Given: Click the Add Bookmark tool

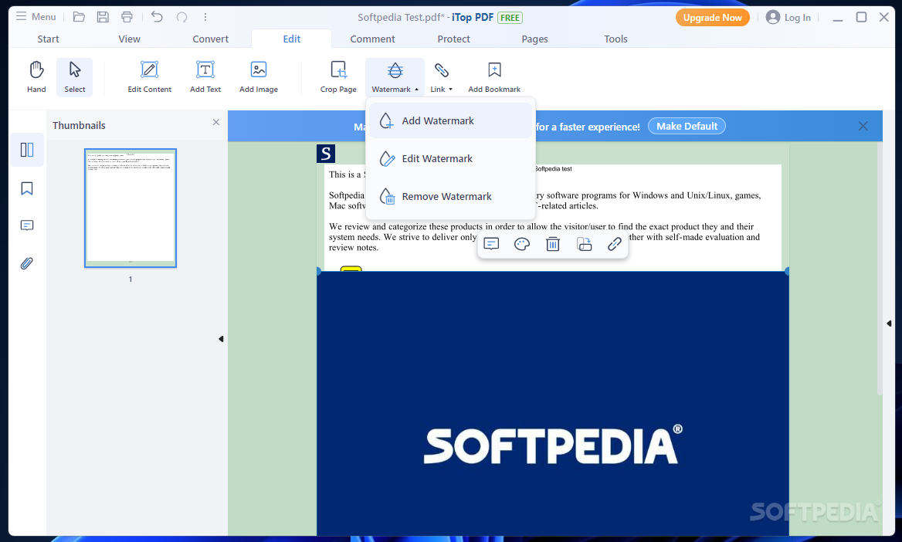Looking at the screenshot, I should (x=494, y=77).
